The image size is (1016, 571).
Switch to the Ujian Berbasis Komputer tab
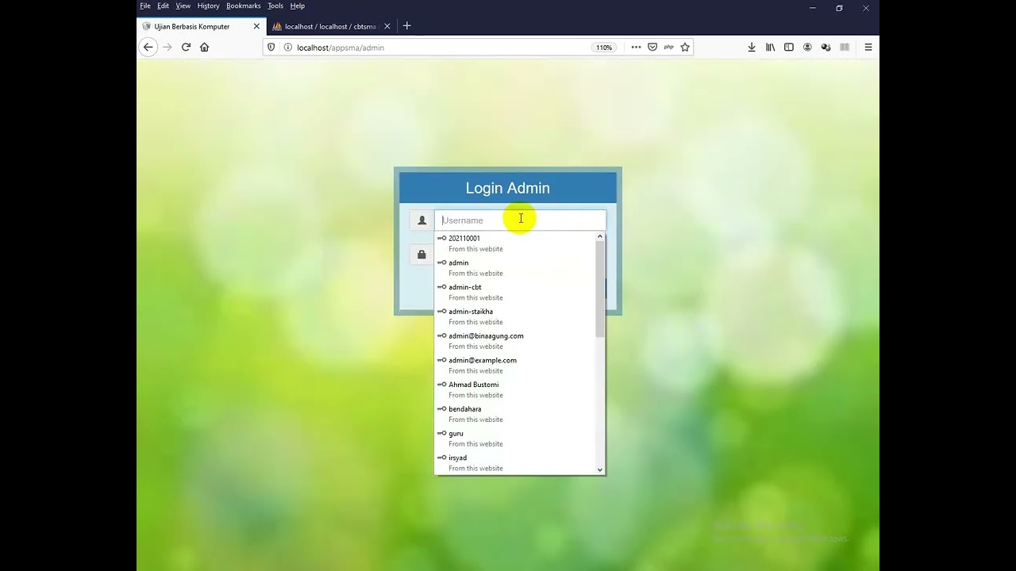point(202,26)
